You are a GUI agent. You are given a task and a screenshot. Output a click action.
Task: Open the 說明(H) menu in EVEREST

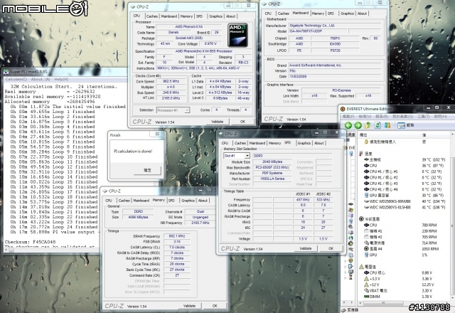tap(441, 117)
